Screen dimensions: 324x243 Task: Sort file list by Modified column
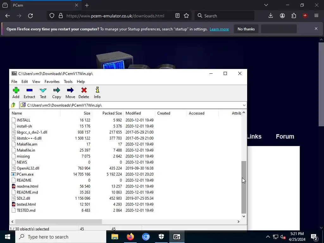[x=139, y=113]
